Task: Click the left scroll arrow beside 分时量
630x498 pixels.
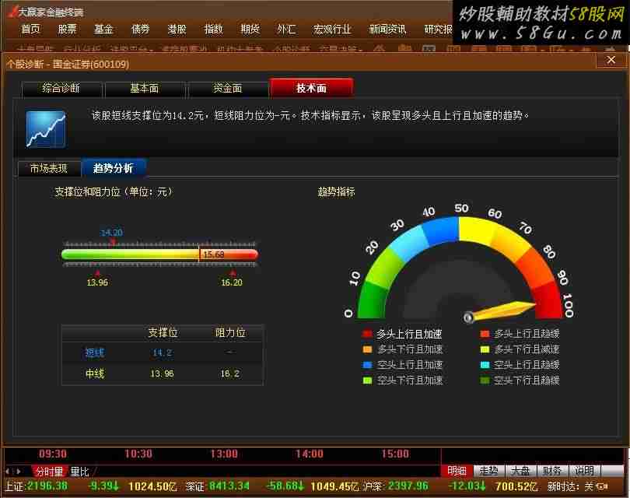Action: pyautogui.click(x=7, y=471)
